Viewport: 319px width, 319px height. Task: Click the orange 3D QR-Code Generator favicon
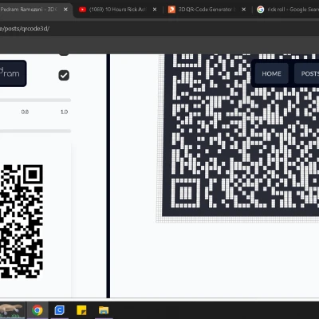171,10
